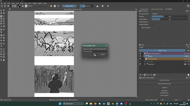Switch to Advanced Color Selector tab
This screenshot has width=190, height=106.
[x=157, y=9]
